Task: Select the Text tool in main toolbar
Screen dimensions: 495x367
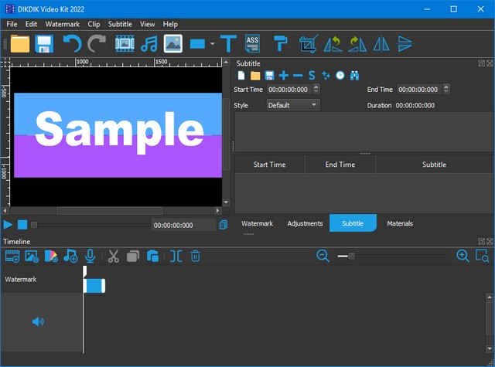Action: pyautogui.click(x=228, y=43)
